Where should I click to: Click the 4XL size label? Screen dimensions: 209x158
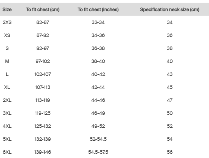[x=7, y=126]
